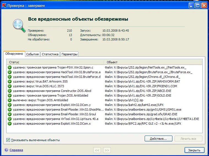Select row HackTool.Win32.BruteForce.d status text
The width and height of the screenshot is (209, 156).
coord(57,77)
